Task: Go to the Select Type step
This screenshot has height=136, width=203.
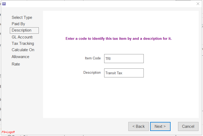Action: tap(22, 17)
